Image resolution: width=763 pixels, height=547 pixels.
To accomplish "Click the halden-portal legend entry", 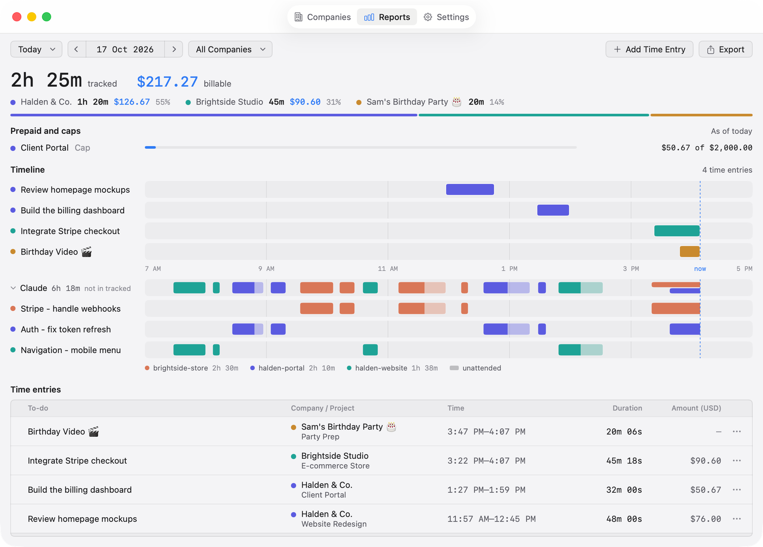I will (x=292, y=368).
